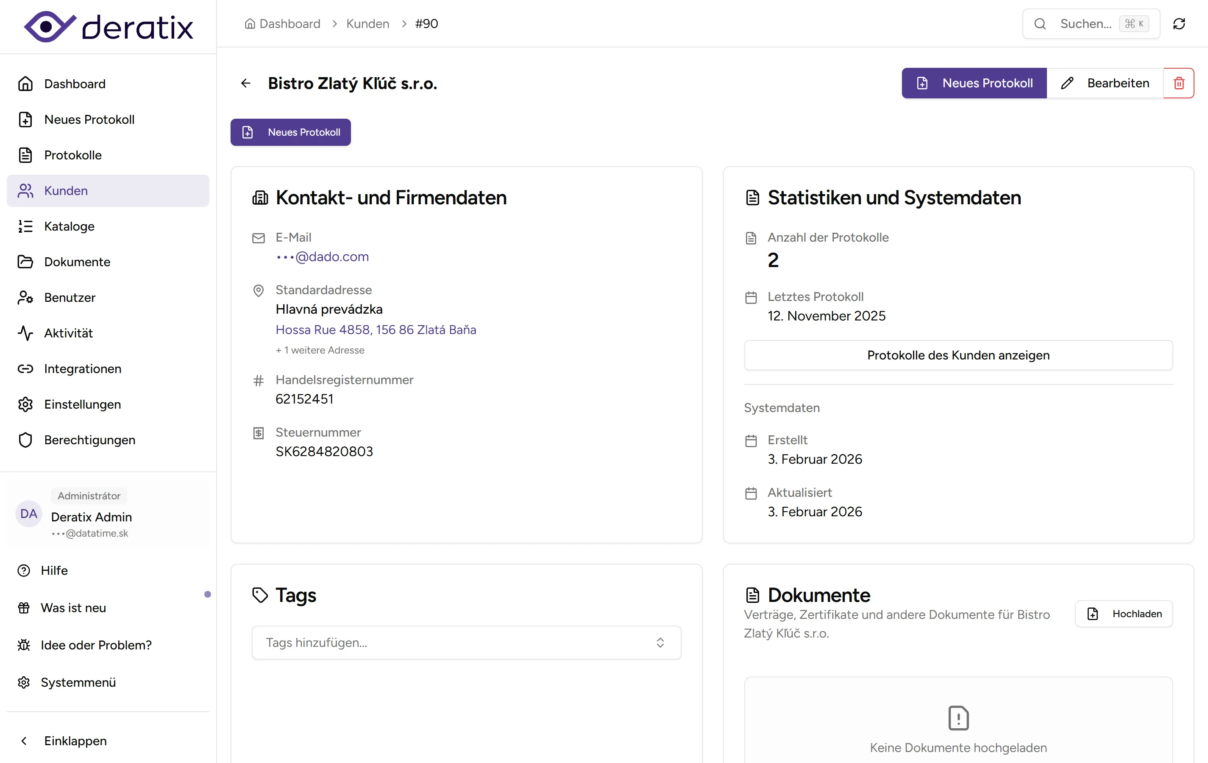Open the Dashboard icon in sidebar
Image resolution: width=1208 pixels, height=763 pixels.
click(25, 83)
